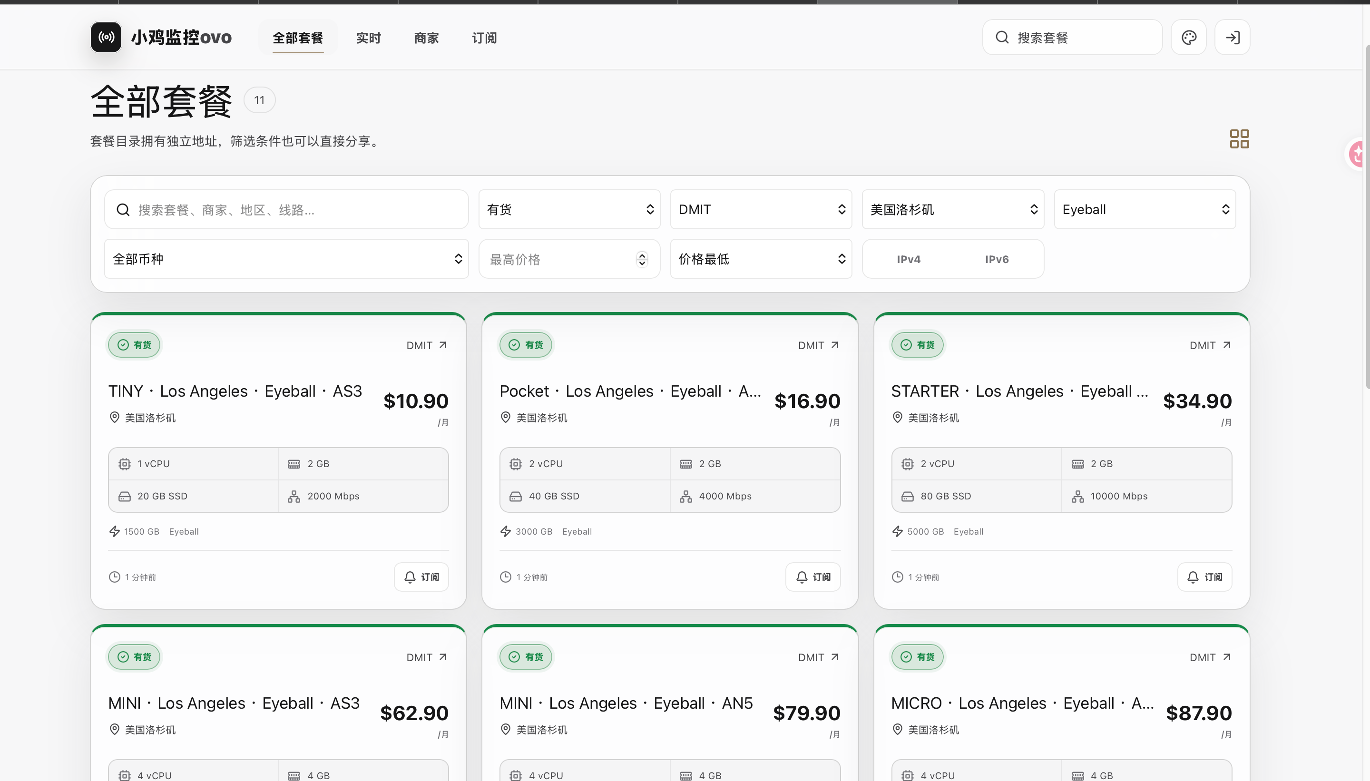
Task: Click the 10000 Mbps bandwidth value
Action: [x=1119, y=496]
